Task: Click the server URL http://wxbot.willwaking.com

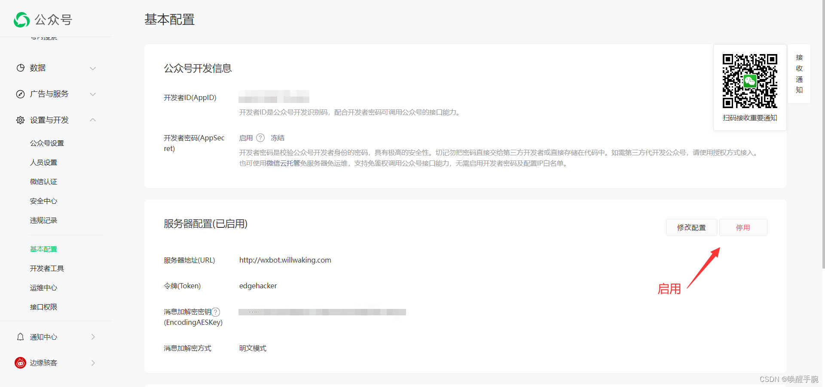Action: point(285,260)
